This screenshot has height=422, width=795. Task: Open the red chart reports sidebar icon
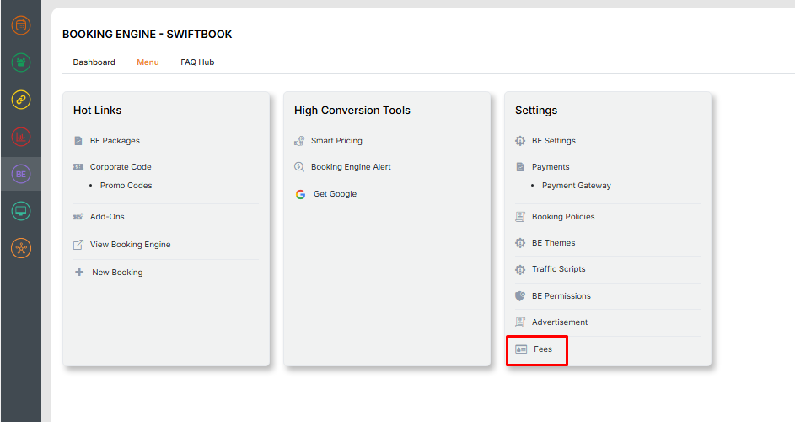click(x=21, y=137)
